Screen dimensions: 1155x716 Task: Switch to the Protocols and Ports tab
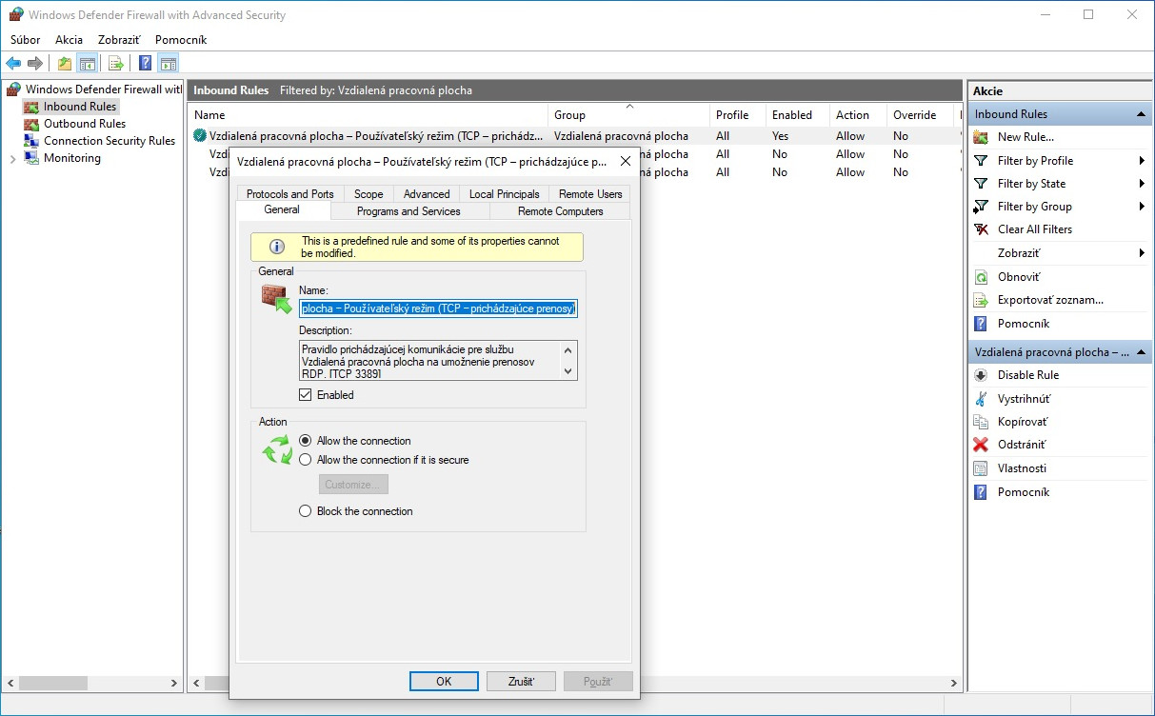pos(289,193)
